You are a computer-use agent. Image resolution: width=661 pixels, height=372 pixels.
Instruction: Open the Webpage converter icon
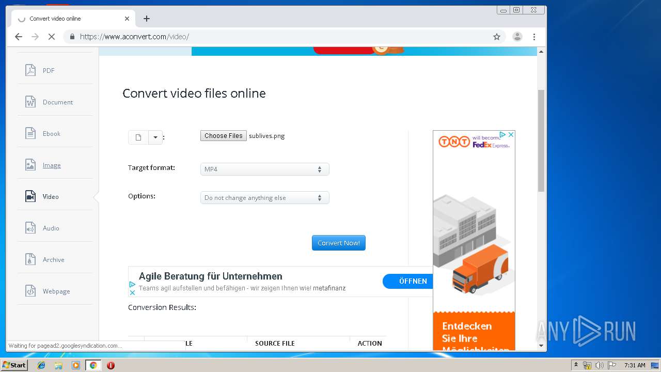(30, 291)
